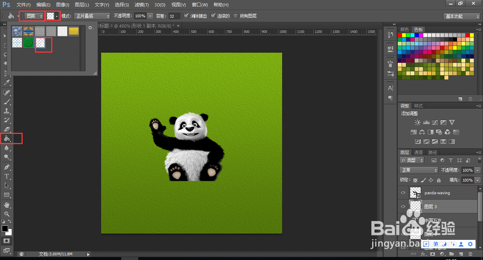The height and width of the screenshot is (260, 483).
Task: Switch to the 路径 tab
Action: [x=432, y=152]
